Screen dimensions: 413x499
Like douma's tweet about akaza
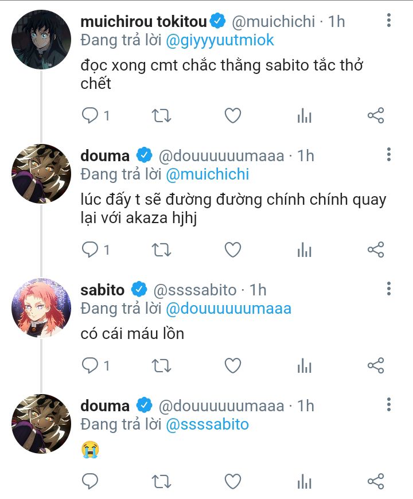(232, 250)
